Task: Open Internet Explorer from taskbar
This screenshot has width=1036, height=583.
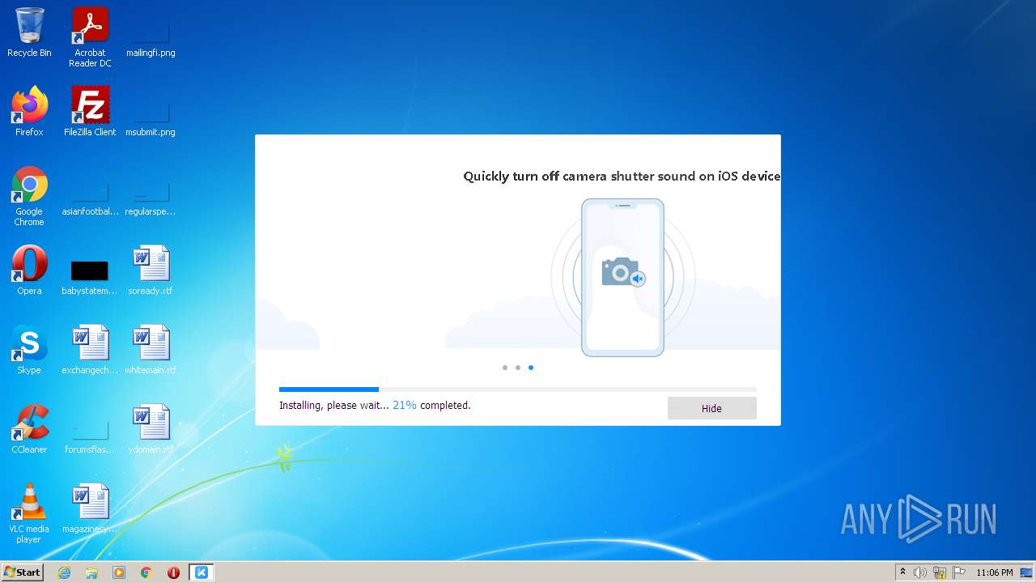Action: point(64,572)
